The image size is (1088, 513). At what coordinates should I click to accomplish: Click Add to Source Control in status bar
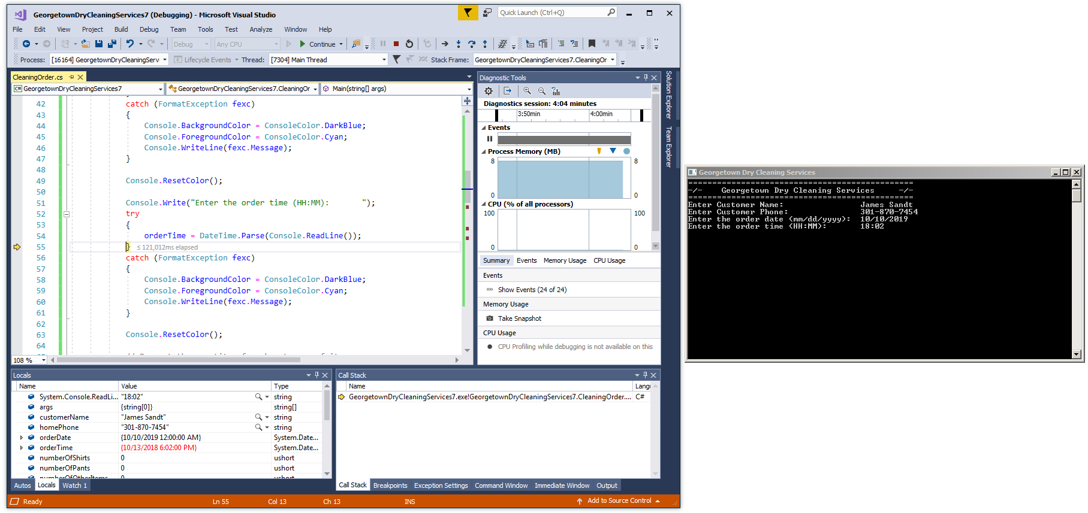[619, 501]
